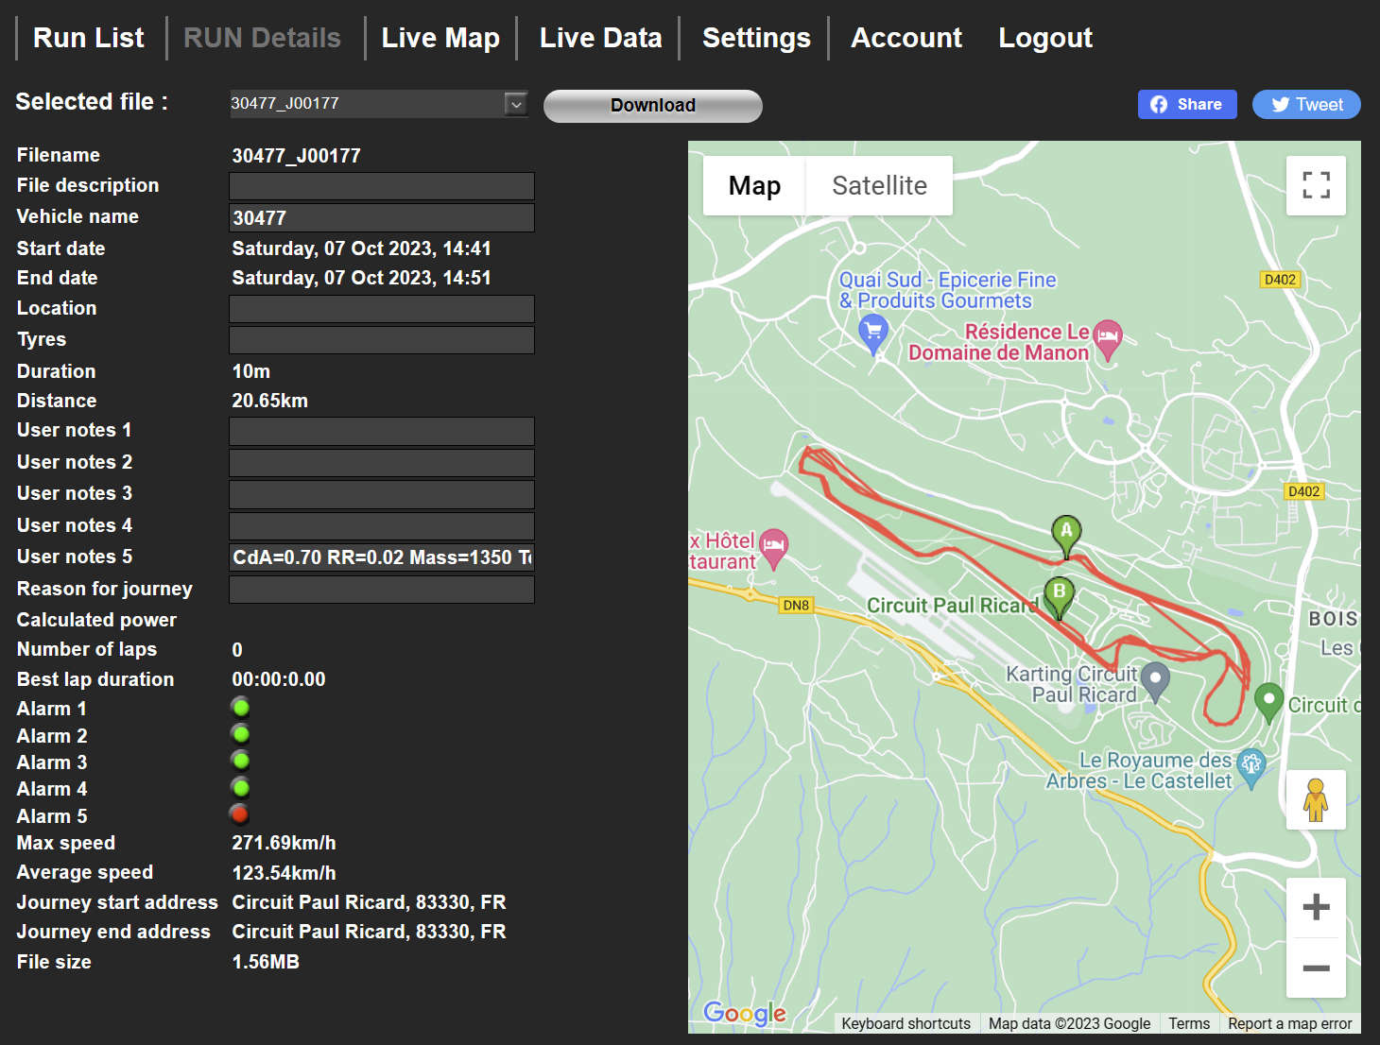Zoom out on the map
The image size is (1380, 1045).
point(1316,968)
